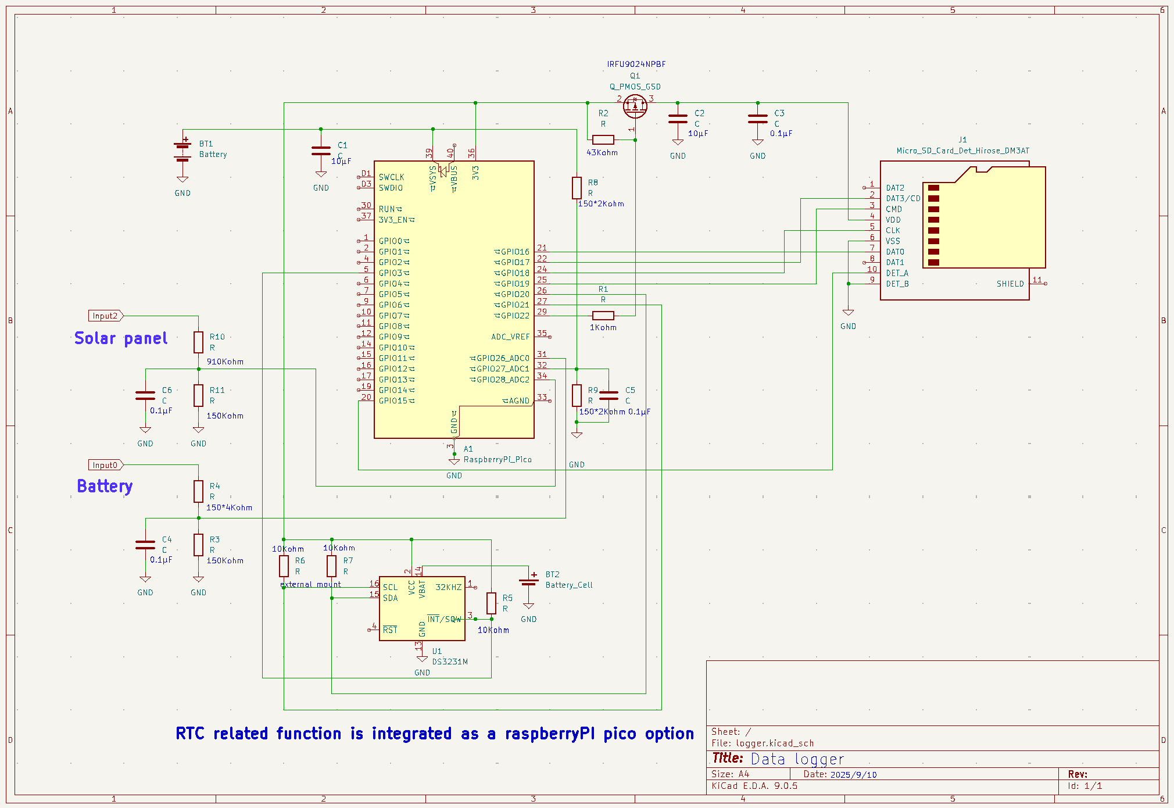Image resolution: width=1174 pixels, height=808 pixels.
Task: Select capacitor C3 symbol
Action: coord(757,119)
